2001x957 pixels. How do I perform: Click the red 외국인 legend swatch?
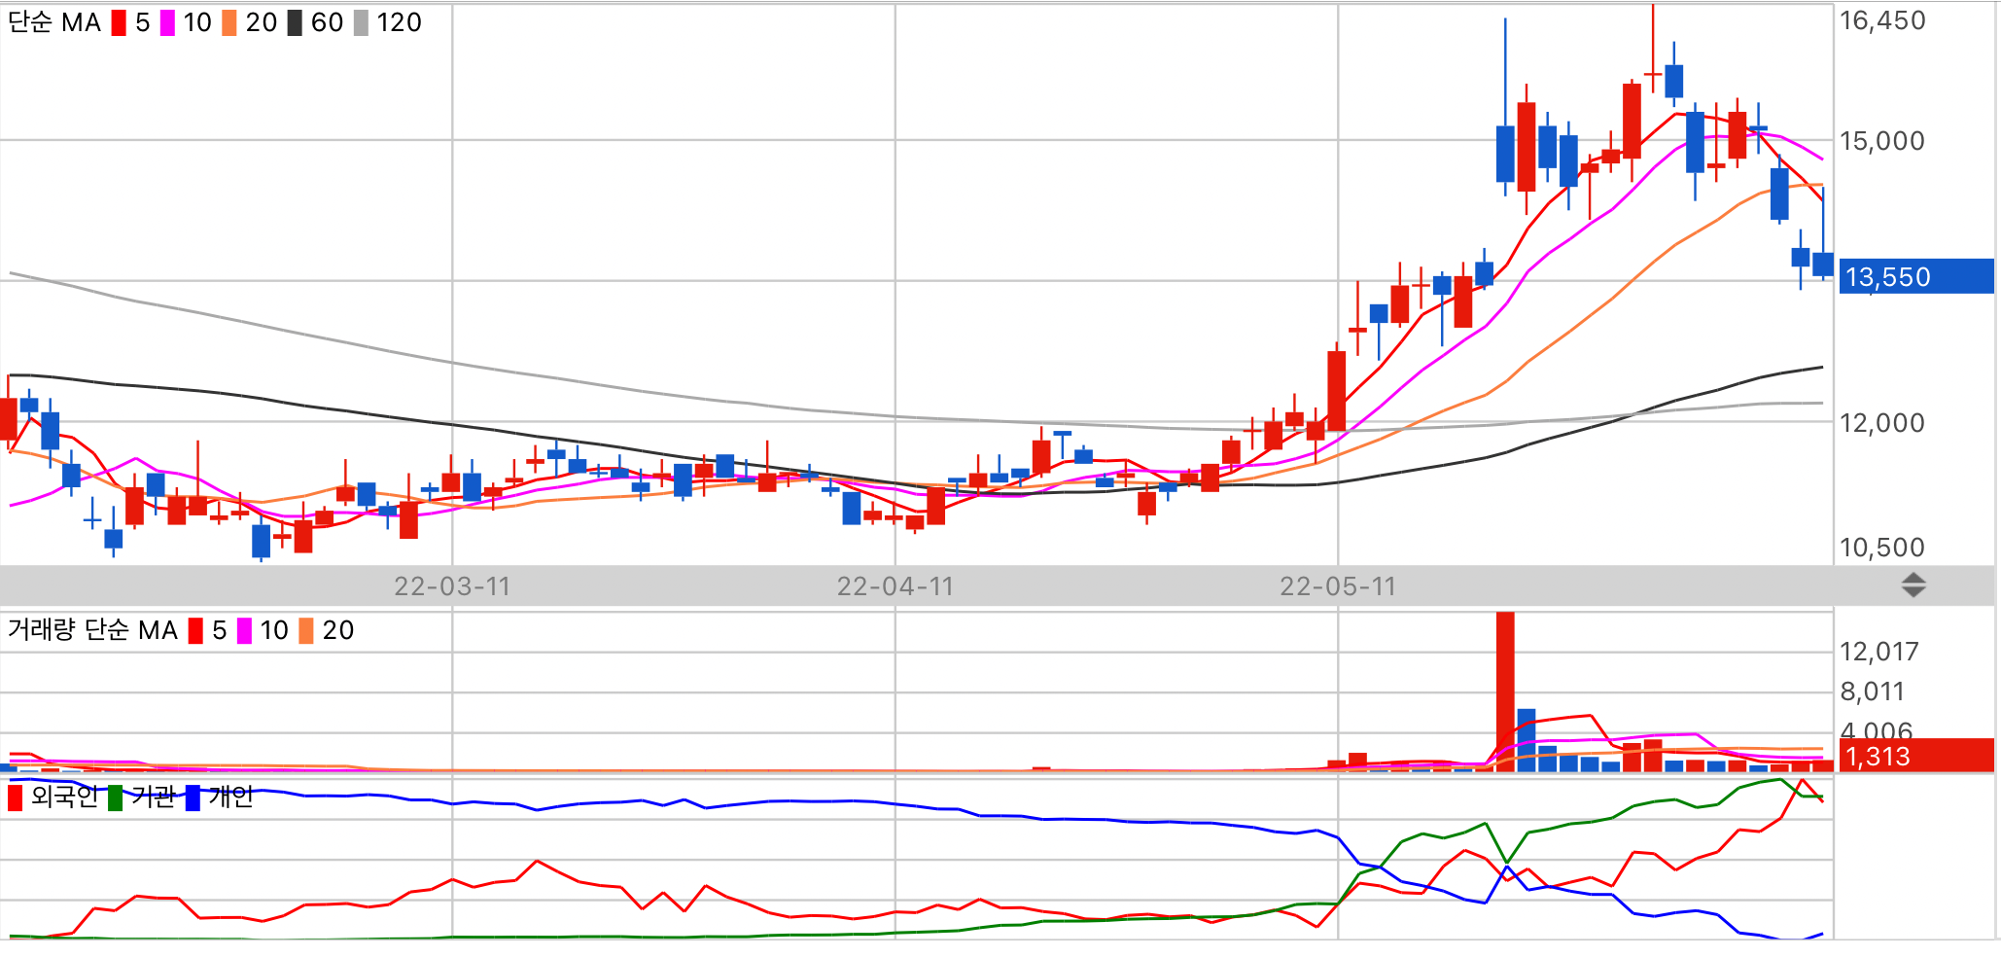pos(15,797)
